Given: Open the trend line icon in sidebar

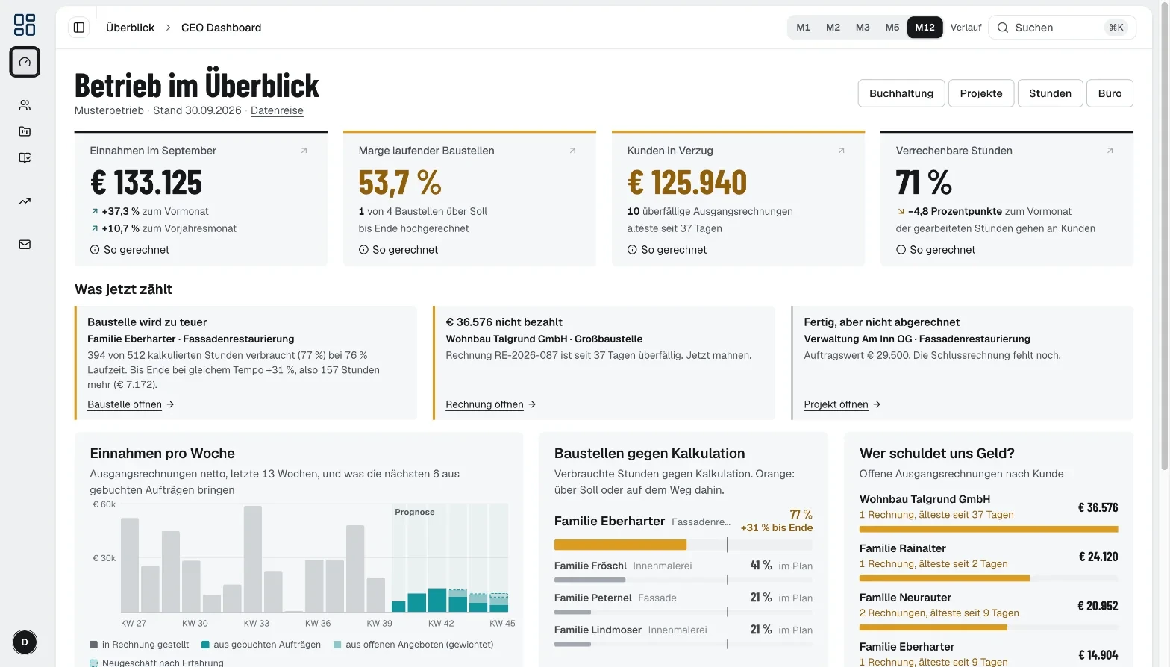Looking at the screenshot, I should tap(25, 201).
